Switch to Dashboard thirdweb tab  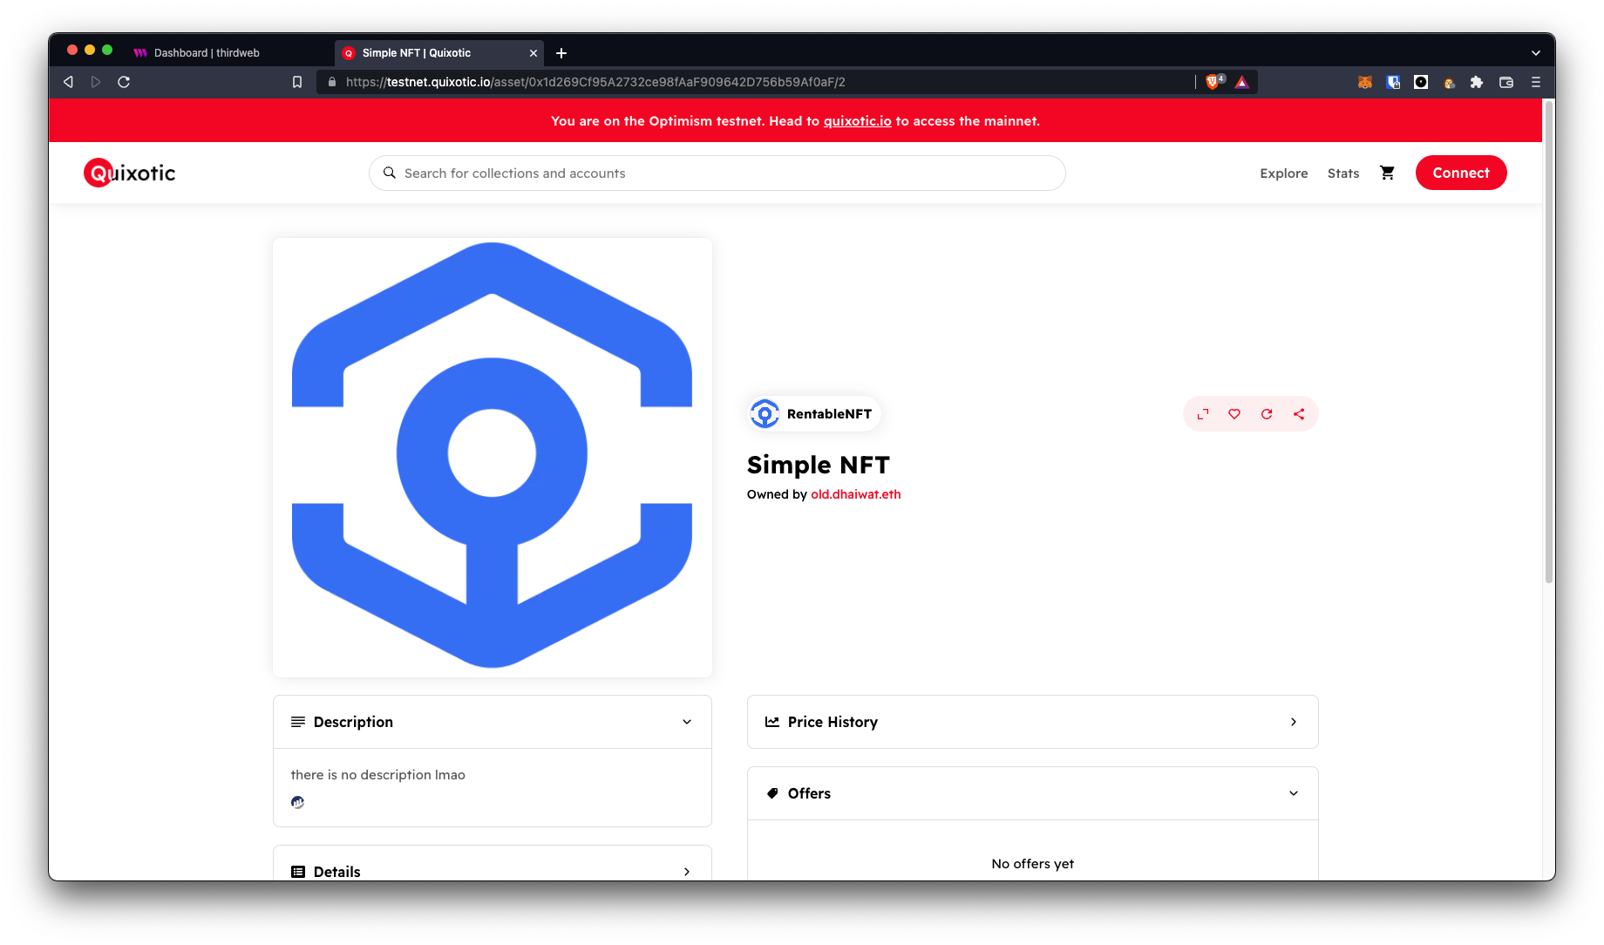207,53
